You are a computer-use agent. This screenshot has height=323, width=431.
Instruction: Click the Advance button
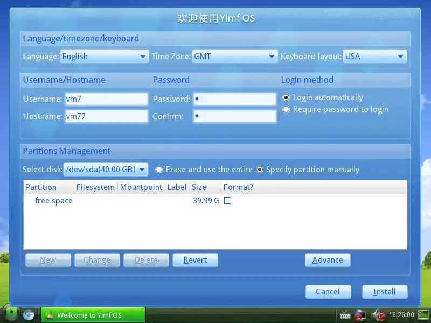pos(328,260)
